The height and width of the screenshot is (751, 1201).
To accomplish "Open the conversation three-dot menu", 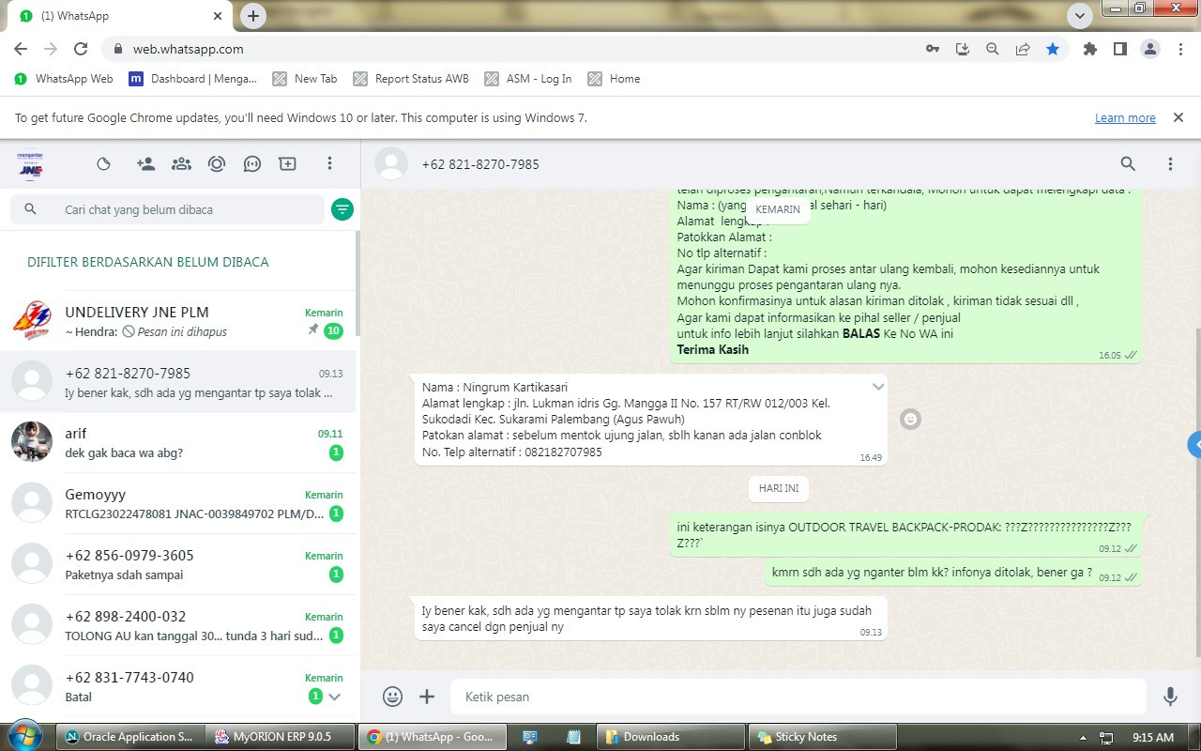I will click(1170, 163).
